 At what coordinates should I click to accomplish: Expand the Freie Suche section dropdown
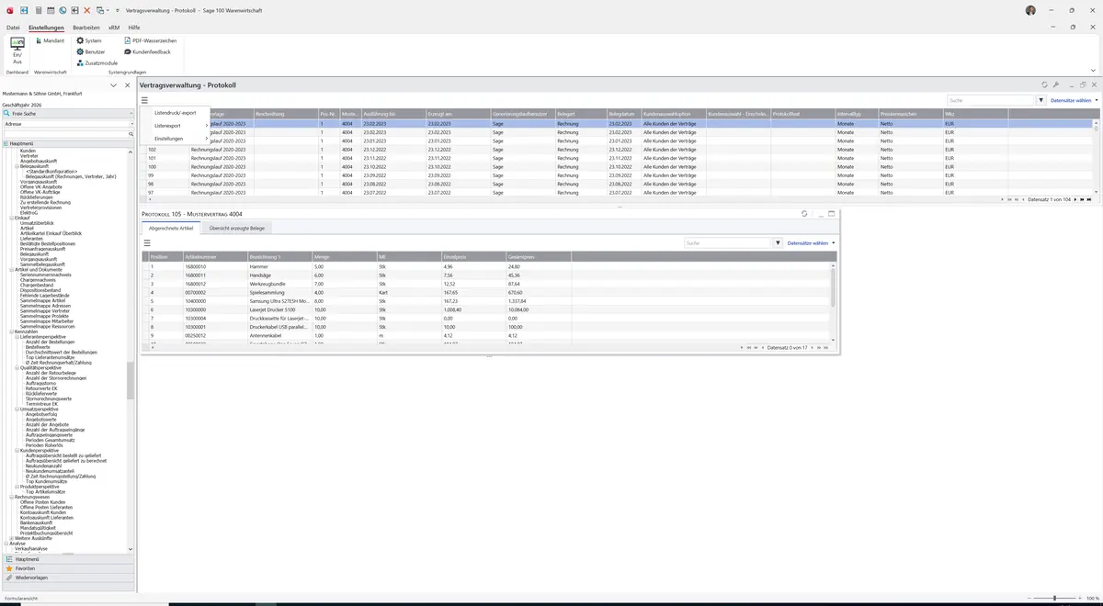131,113
